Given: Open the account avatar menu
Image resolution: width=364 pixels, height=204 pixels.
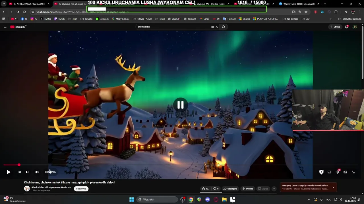Looking at the screenshot, I should tap(355, 27).
